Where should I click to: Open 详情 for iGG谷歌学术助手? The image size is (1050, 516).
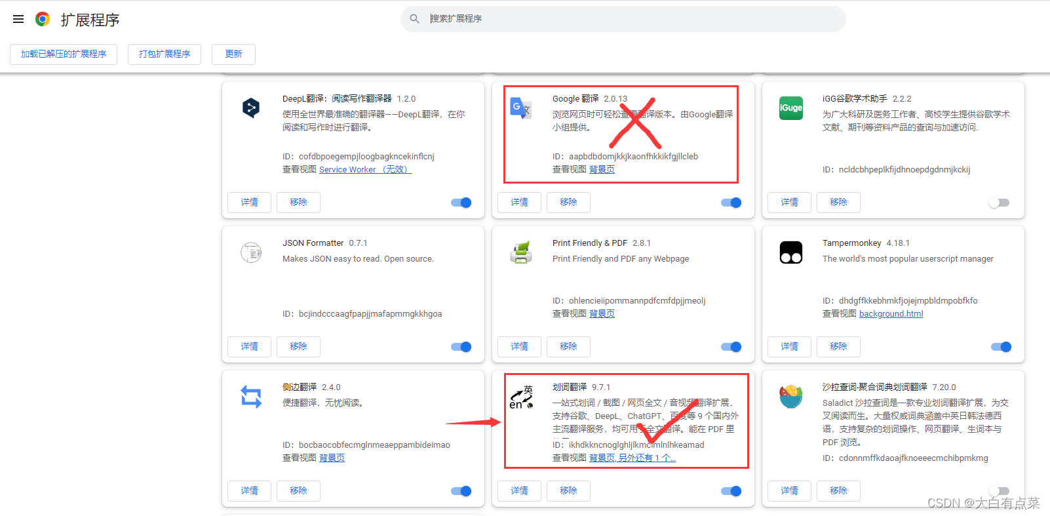click(789, 203)
